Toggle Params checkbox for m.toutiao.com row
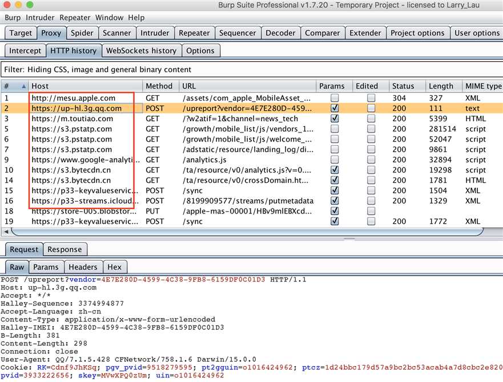 (335, 118)
